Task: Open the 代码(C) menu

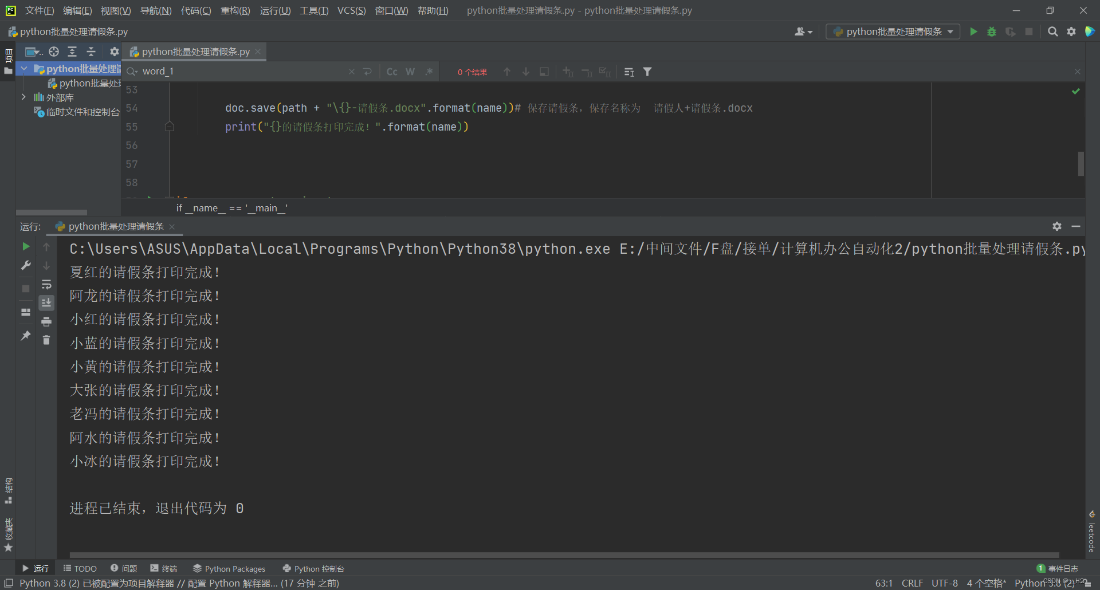Action: (196, 10)
